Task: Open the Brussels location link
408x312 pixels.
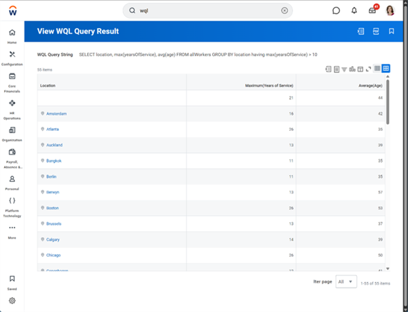Action: click(54, 223)
